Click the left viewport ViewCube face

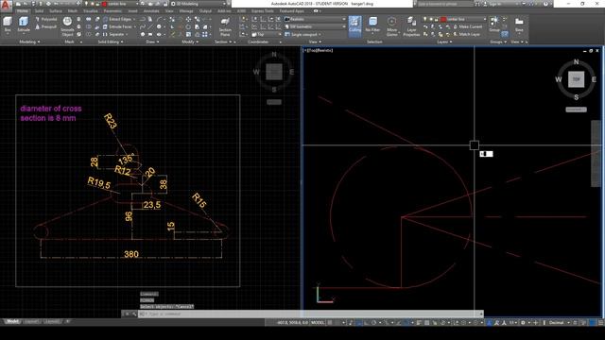(274, 72)
